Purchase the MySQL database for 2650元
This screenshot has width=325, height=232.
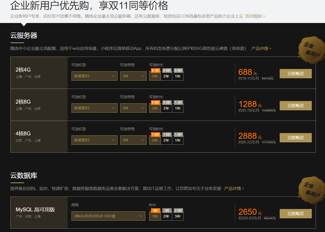(x=295, y=214)
